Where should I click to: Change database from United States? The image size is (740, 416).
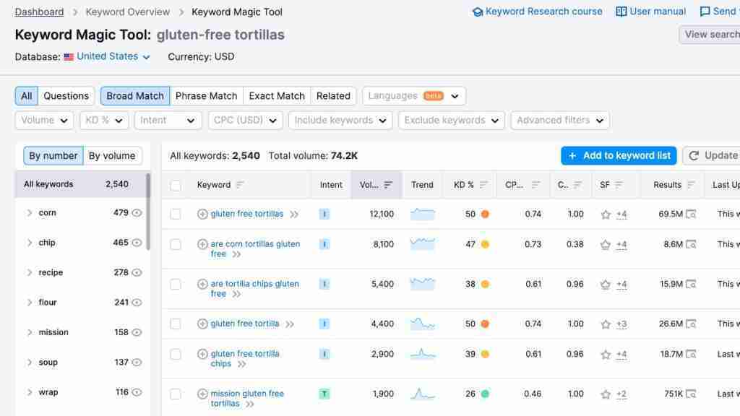point(107,56)
